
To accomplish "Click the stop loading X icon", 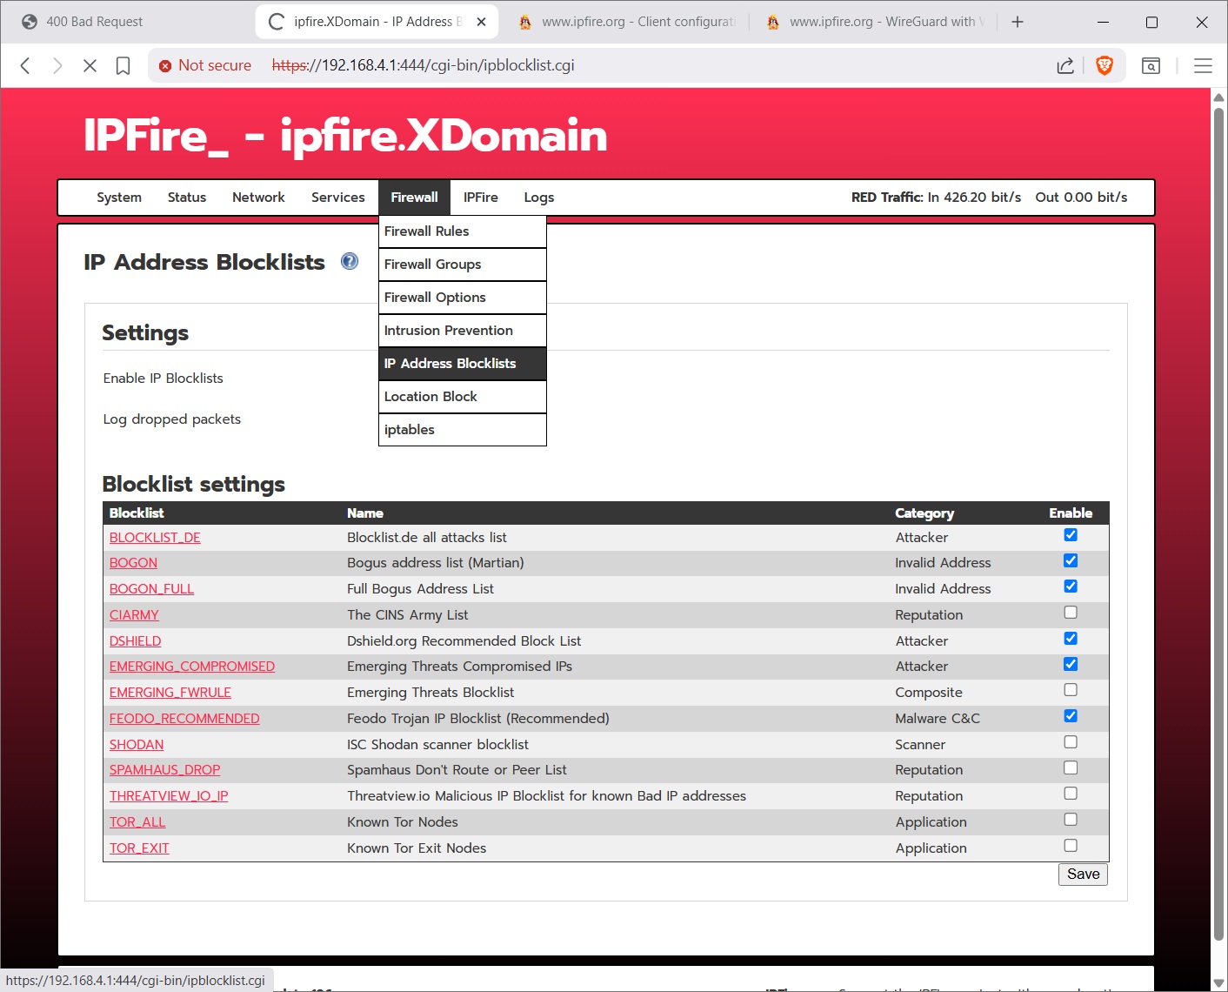I will coord(90,65).
